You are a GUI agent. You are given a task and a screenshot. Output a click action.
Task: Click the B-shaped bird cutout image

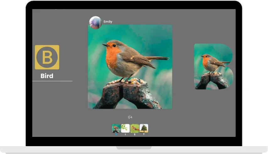pyautogui.click(x=213, y=66)
